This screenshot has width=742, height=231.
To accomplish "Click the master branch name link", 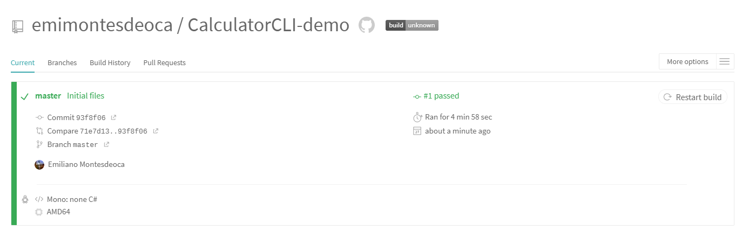I will tap(48, 96).
